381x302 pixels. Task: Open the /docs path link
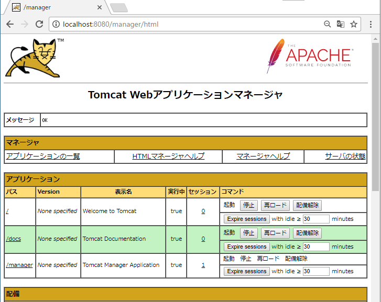14,239
